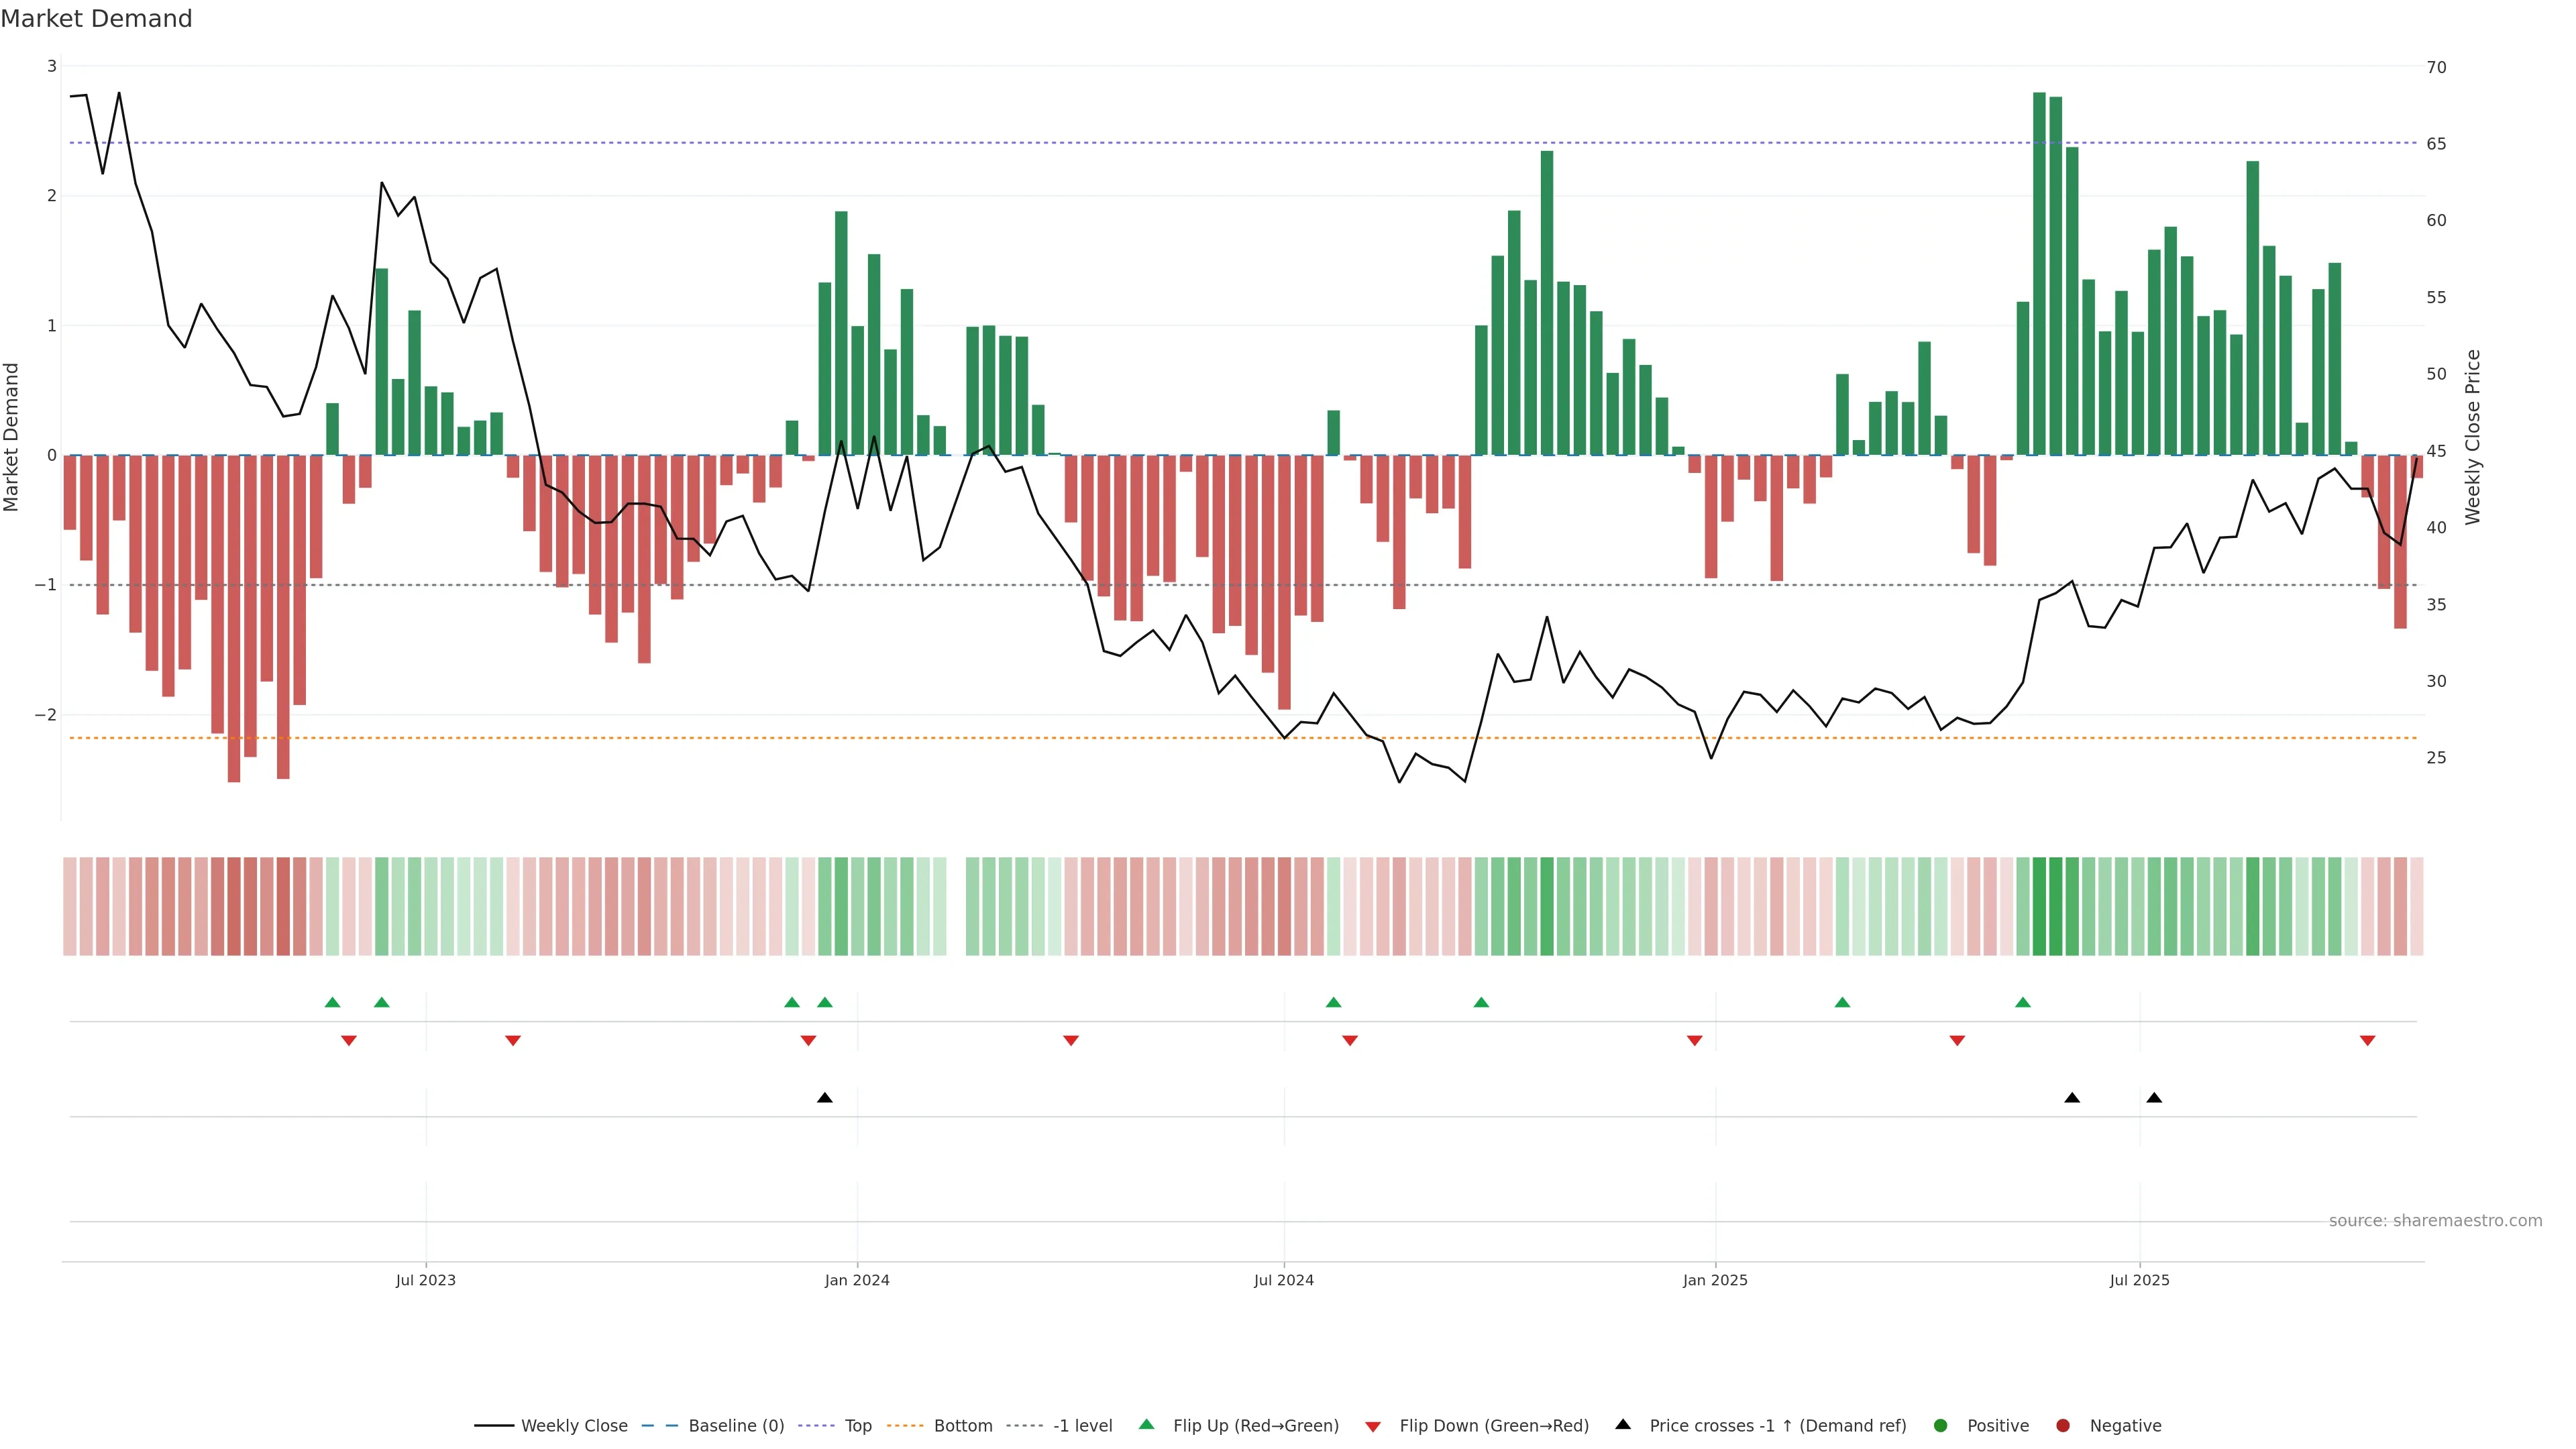Click the first green flip-up triangle marker

333,1003
